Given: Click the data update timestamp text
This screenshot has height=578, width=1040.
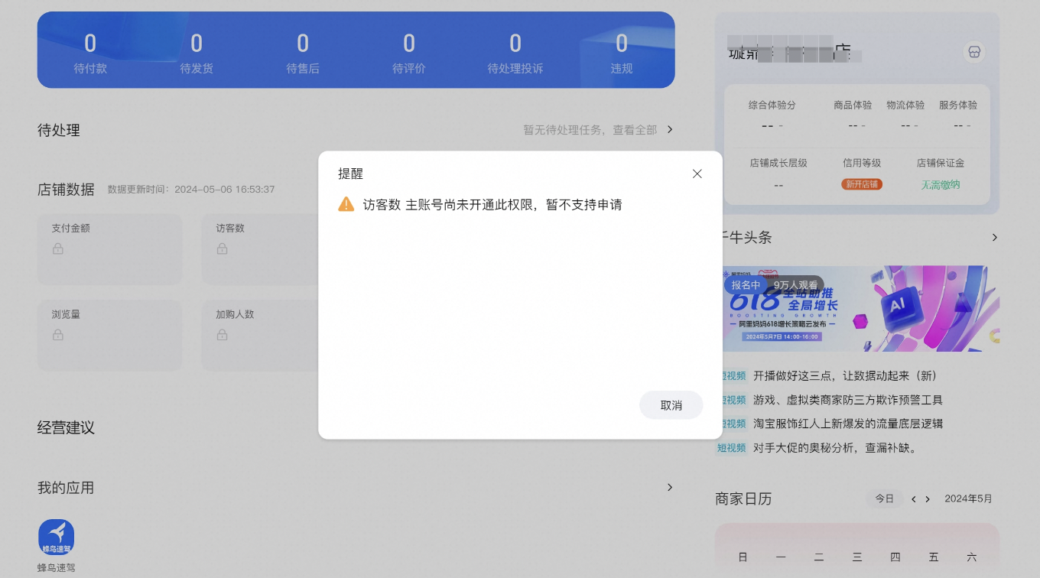Looking at the screenshot, I should (x=191, y=189).
